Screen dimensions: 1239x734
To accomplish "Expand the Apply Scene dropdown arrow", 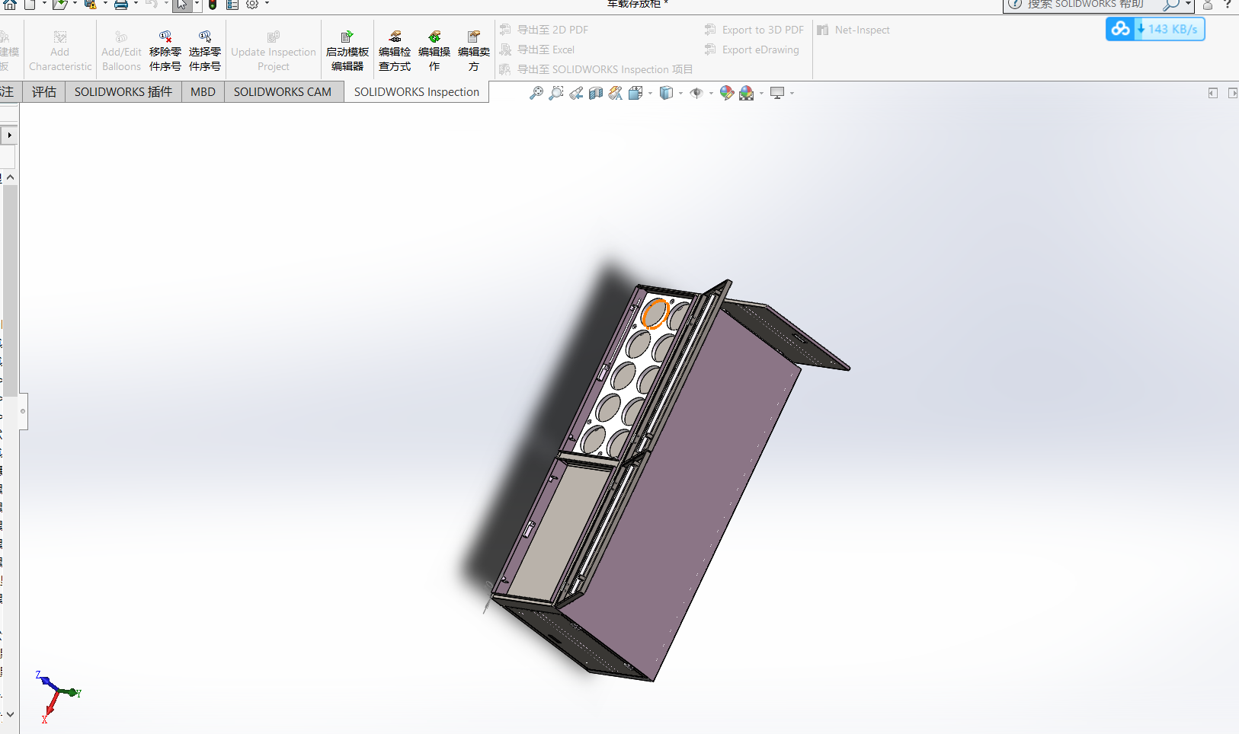I will pyautogui.click(x=761, y=94).
